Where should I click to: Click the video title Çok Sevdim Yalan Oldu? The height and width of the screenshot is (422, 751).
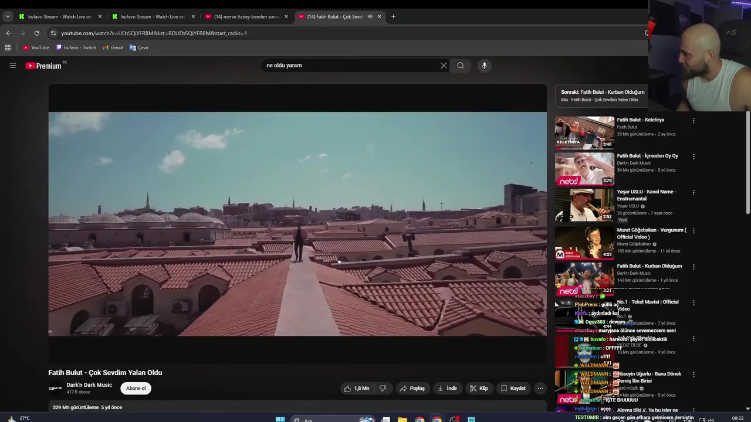point(105,373)
